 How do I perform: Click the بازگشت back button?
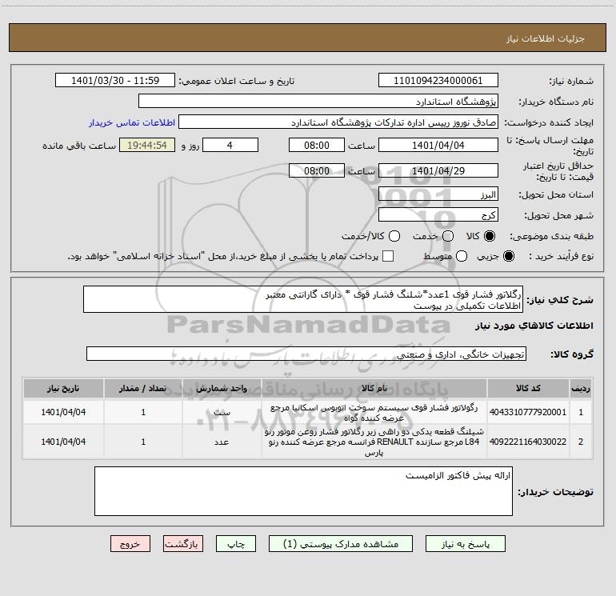tap(183, 544)
